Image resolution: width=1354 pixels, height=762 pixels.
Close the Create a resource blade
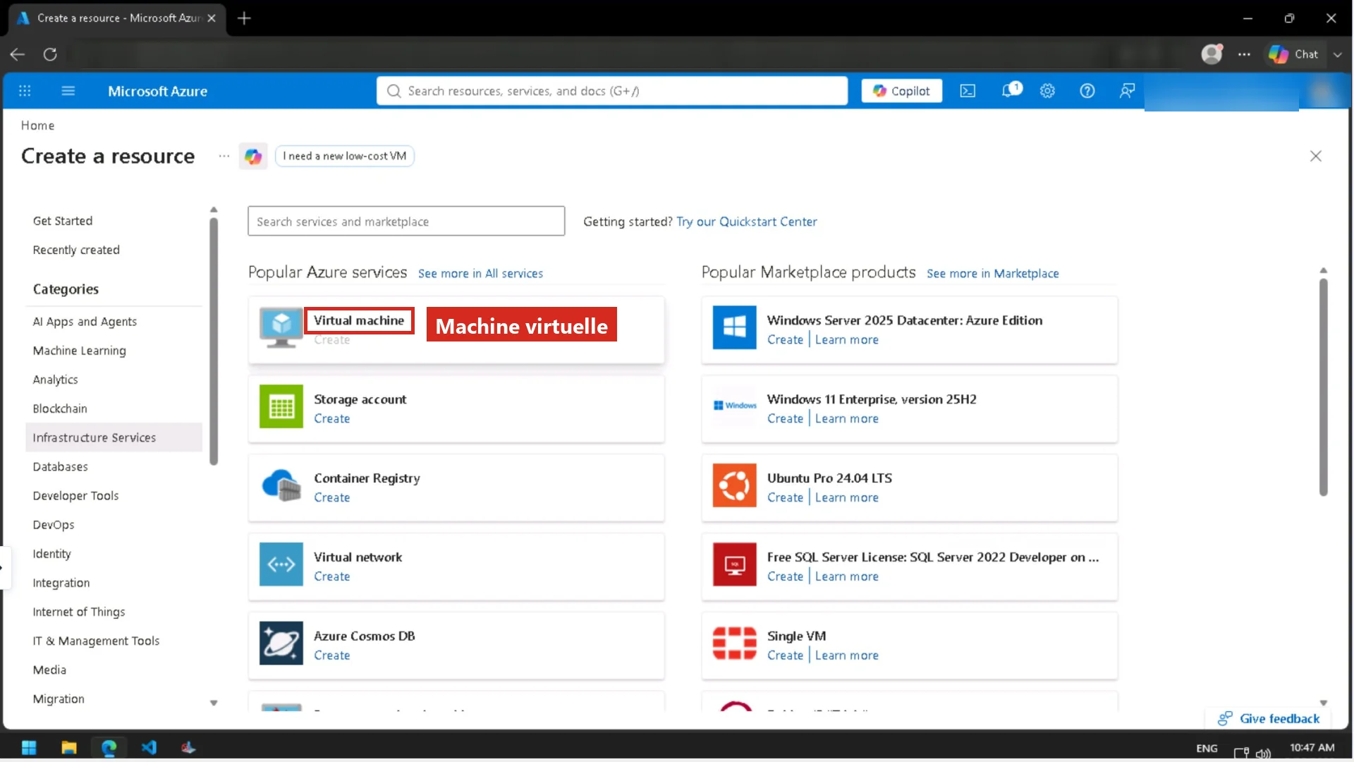click(1315, 156)
